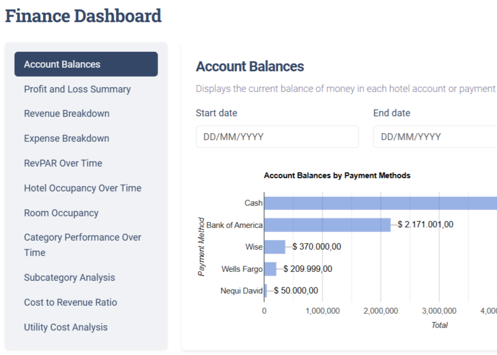Click the Wells Fargo balance bar

point(270,269)
